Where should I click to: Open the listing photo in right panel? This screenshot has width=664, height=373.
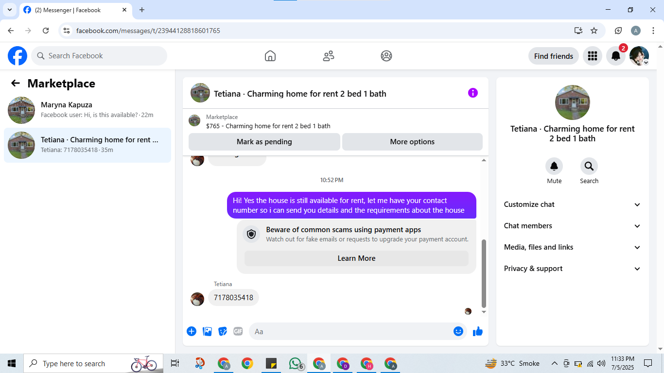(573, 102)
